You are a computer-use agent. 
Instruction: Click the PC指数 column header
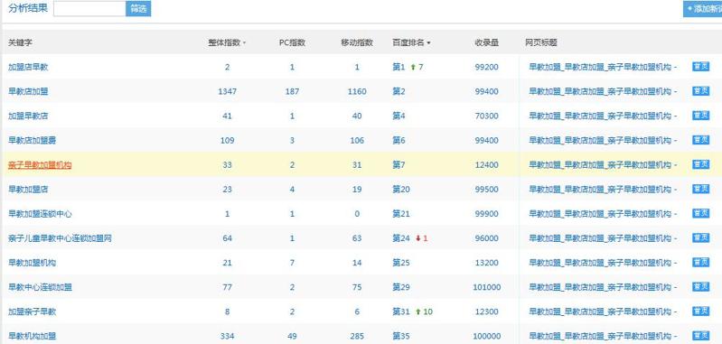point(292,42)
